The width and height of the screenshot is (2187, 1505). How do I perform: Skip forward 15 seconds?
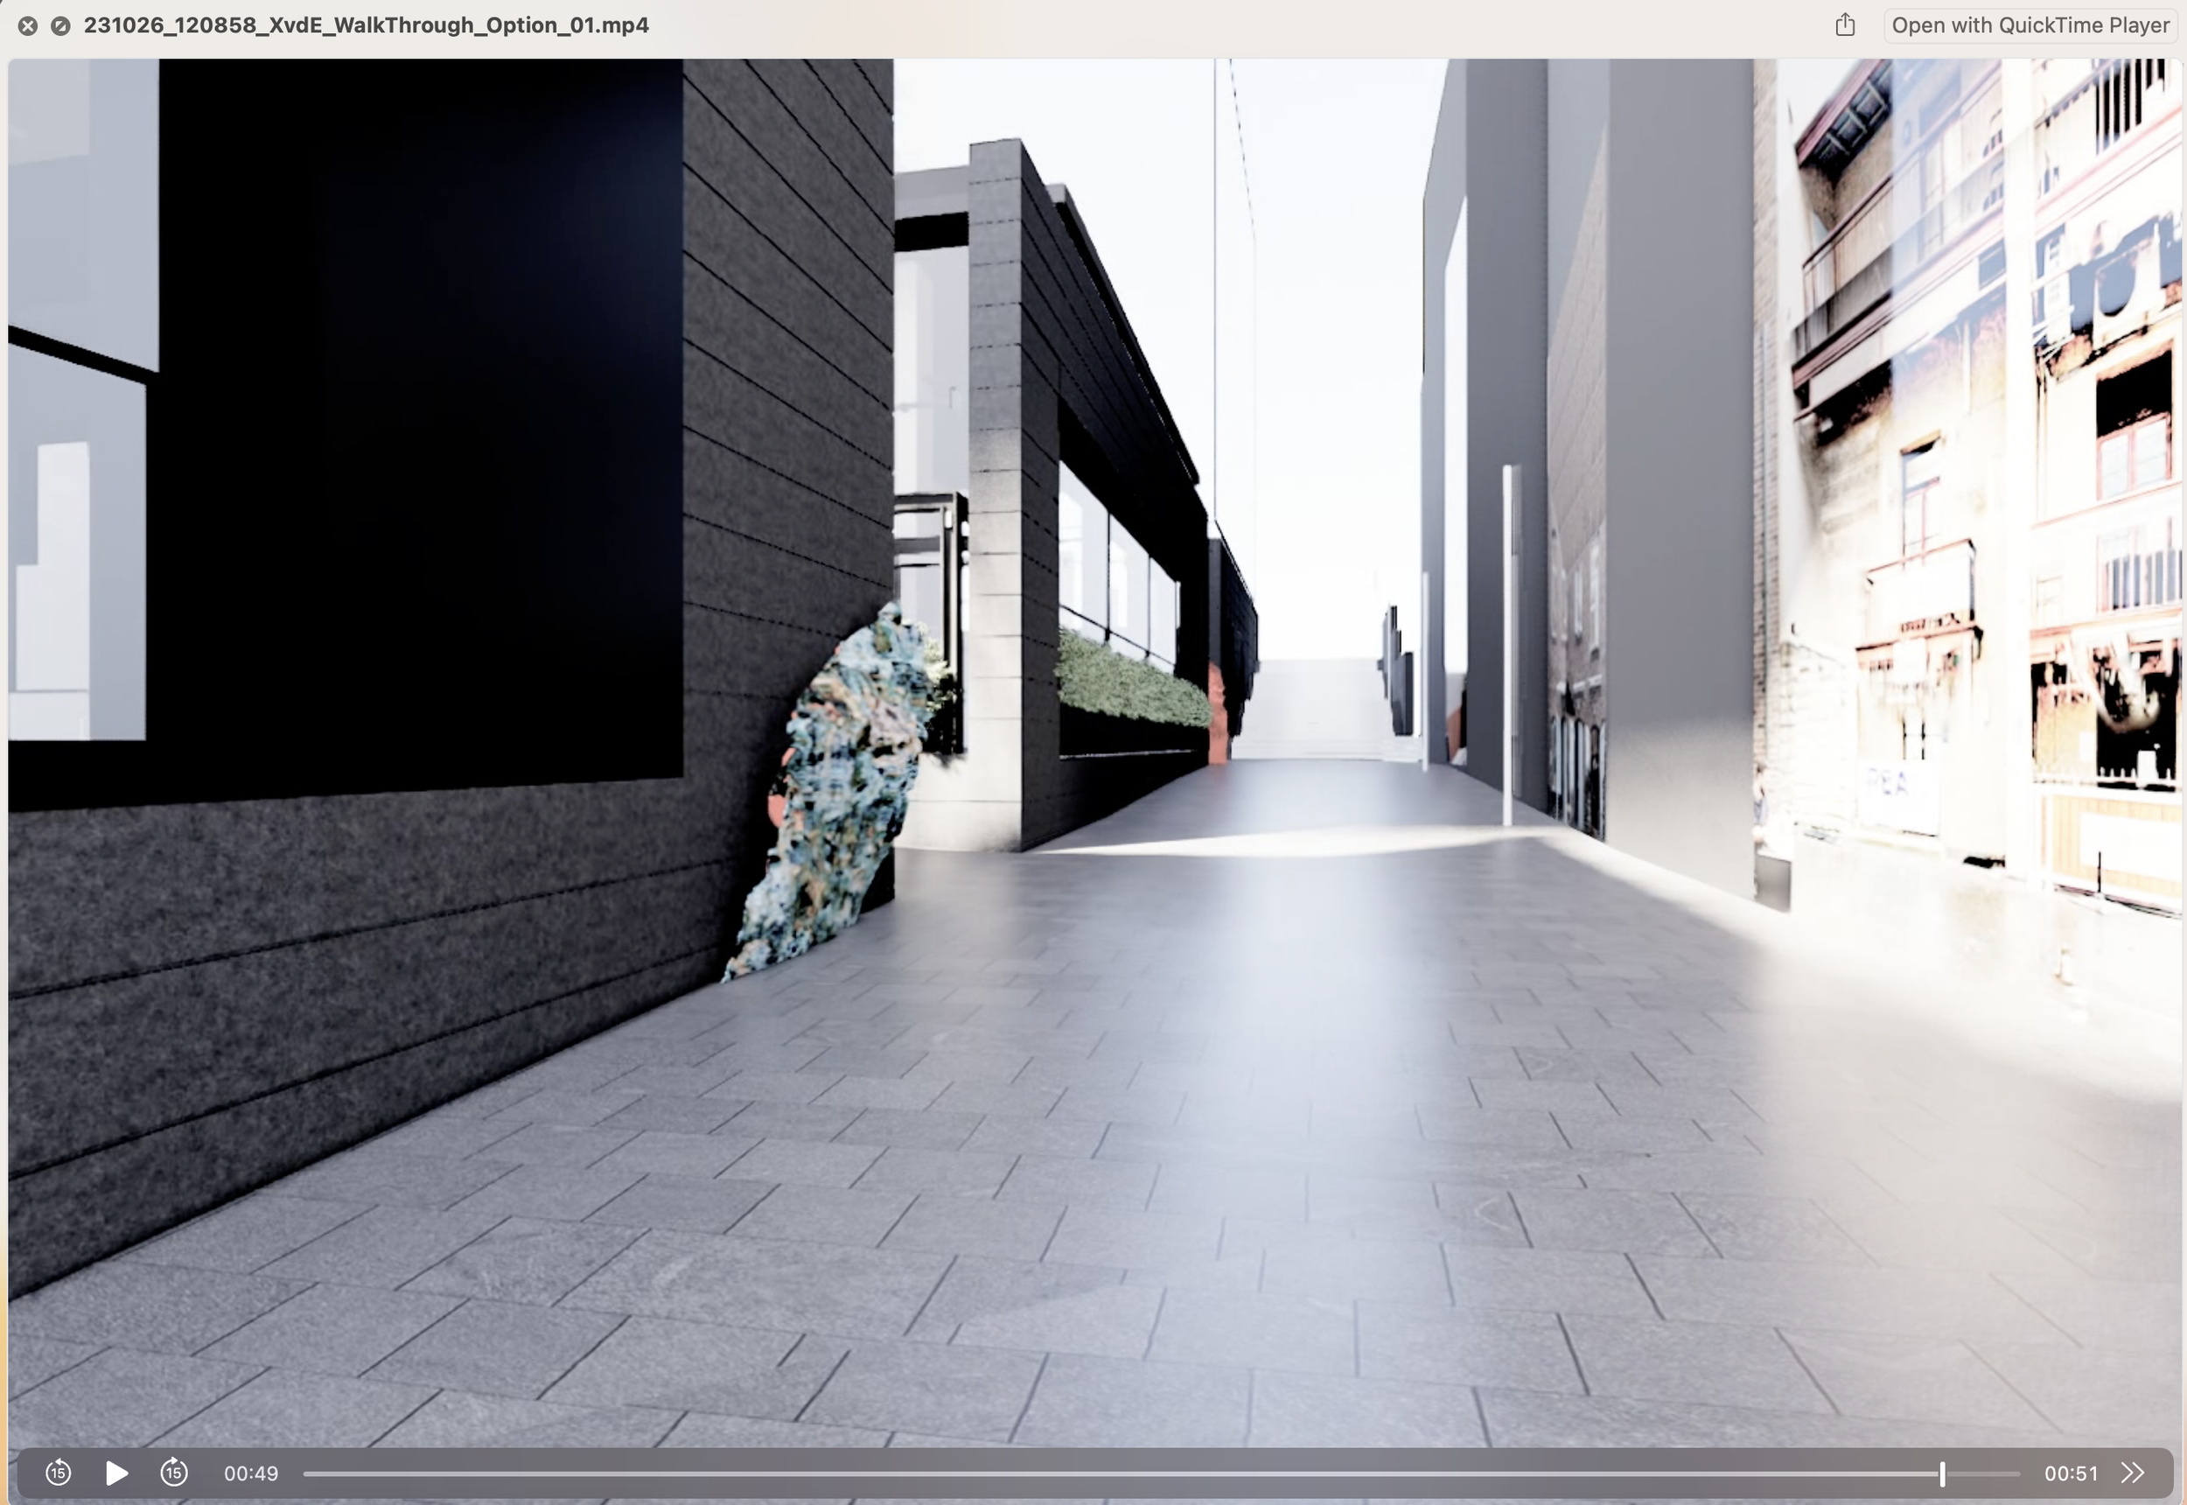pyautogui.click(x=174, y=1472)
